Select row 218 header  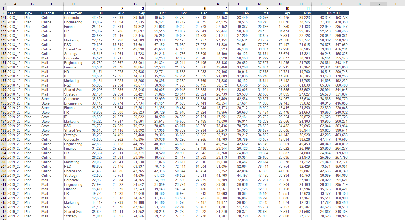(x=3, y=216)
